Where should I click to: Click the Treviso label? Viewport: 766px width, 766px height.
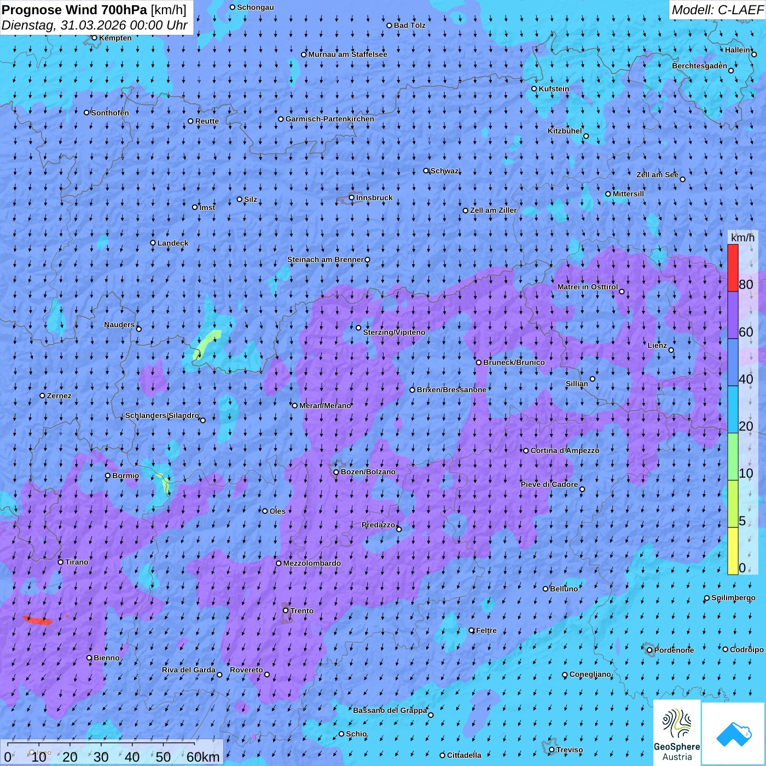pos(570,750)
